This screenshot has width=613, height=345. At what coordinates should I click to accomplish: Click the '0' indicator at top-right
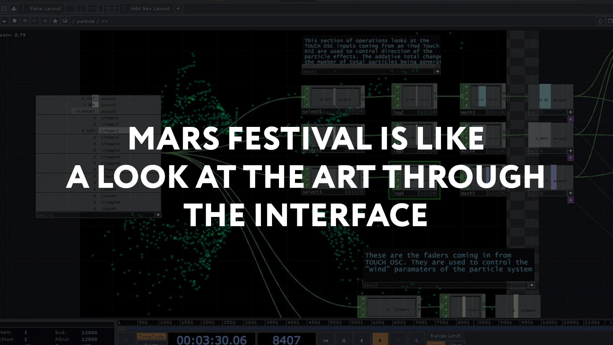[x=600, y=21]
